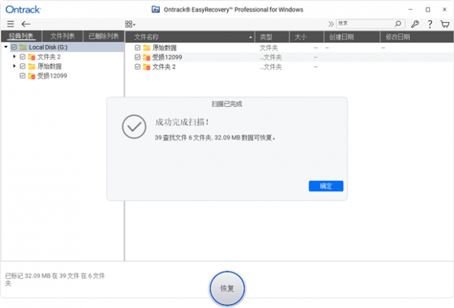This screenshot has width=454, height=308.
Task: Click the round 恢复 recover button
Action: 227,289
